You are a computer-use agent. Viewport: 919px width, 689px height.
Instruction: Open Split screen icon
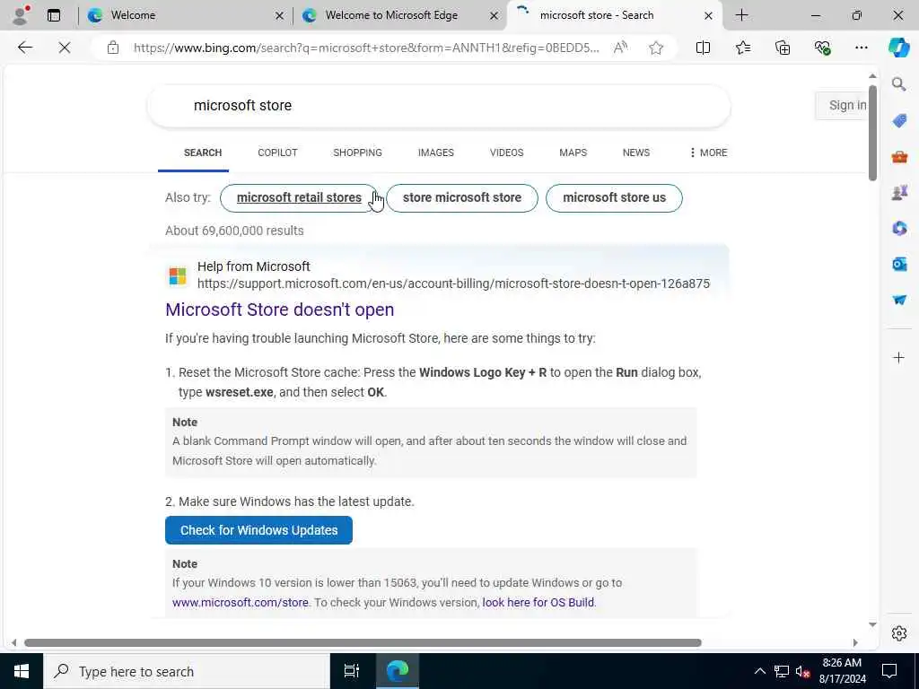click(703, 48)
